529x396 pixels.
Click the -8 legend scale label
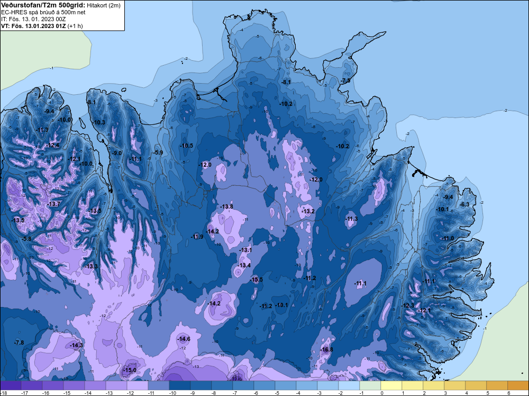[214, 393]
